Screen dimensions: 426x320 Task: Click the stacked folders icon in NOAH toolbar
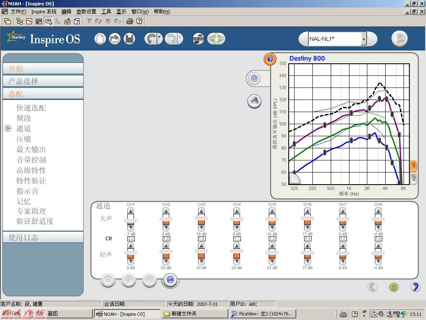click(7, 21)
